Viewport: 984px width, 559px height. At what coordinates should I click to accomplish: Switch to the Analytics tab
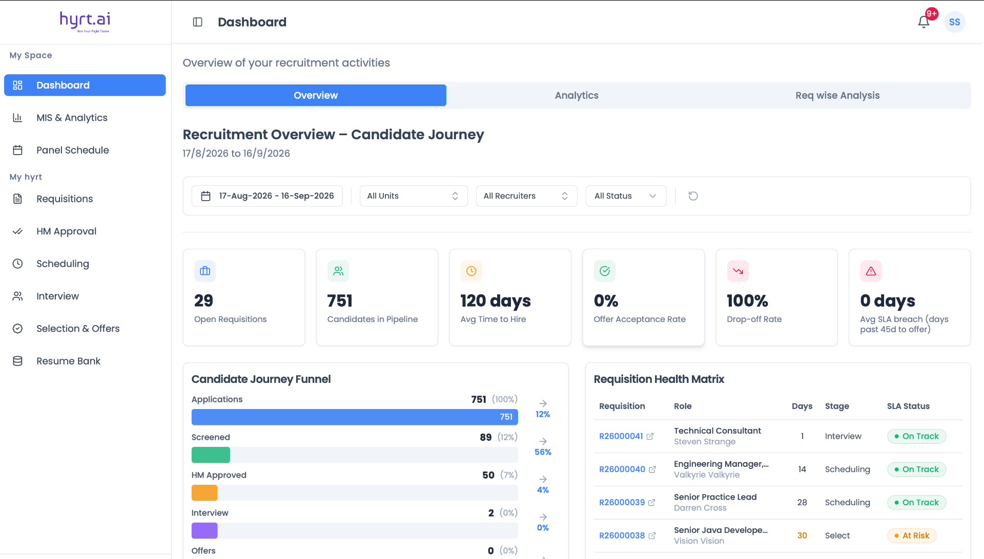click(x=577, y=95)
